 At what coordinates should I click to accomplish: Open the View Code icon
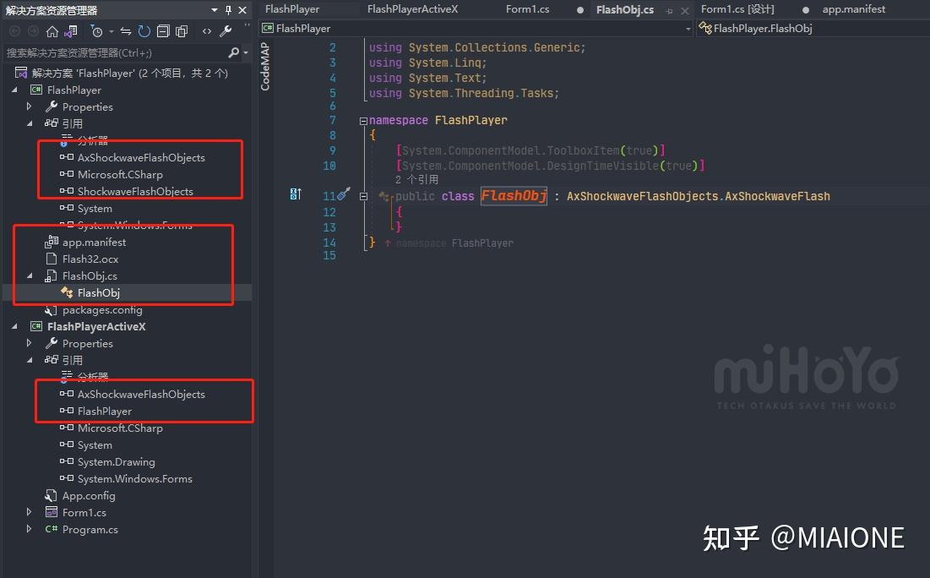pyautogui.click(x=207, y=30)
